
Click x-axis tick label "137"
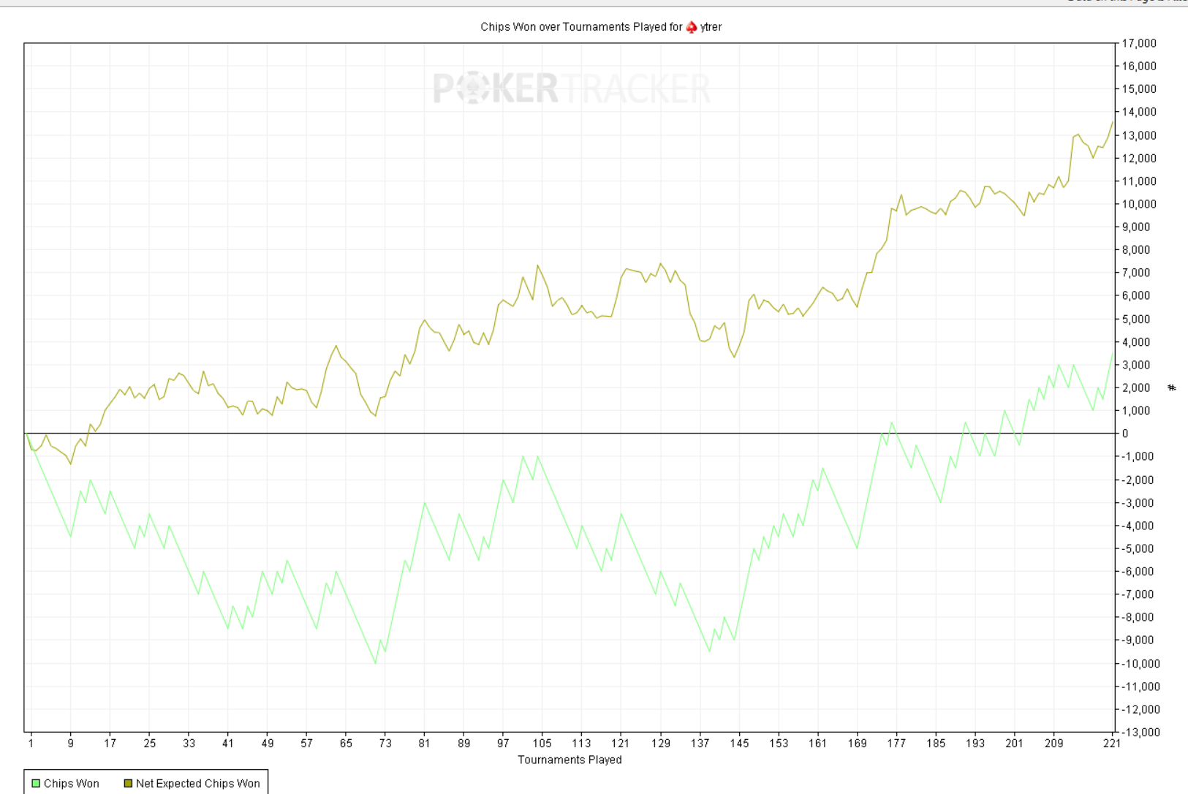pos(700,744)
